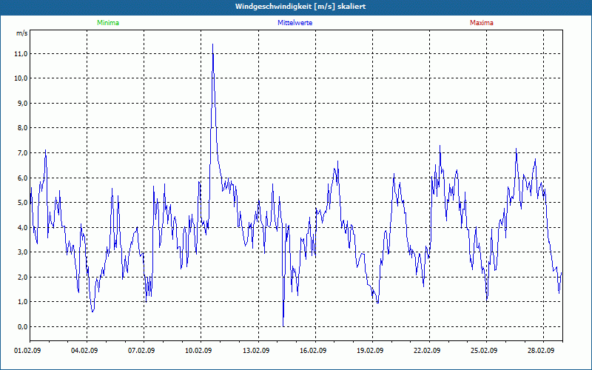Click the 13.02.09 date label

(255, 350)
